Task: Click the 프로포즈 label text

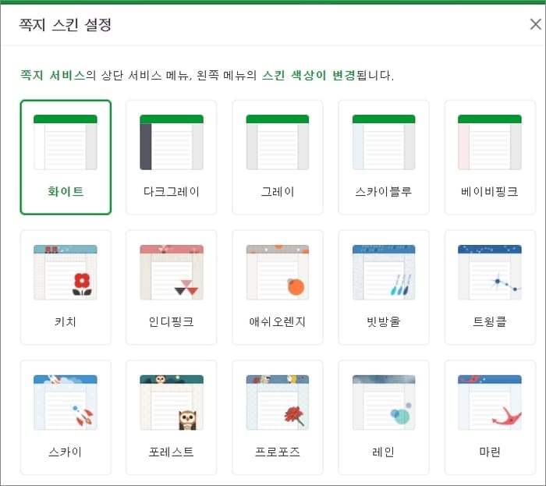Action: [277, 452]
